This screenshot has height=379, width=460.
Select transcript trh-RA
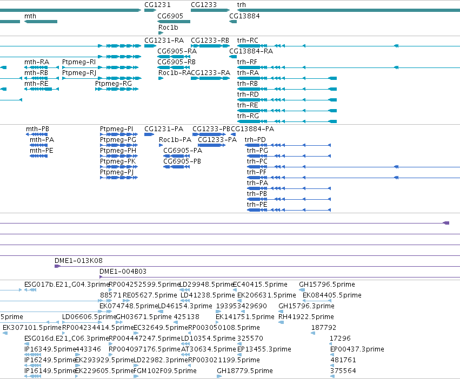point(287,78)
